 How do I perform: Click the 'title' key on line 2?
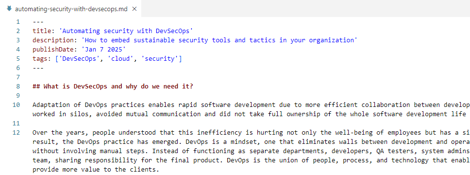42,31
